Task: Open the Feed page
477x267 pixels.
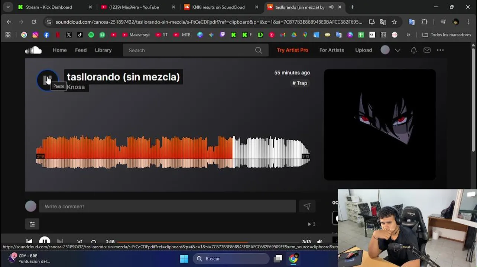Action: pyautogui.click(x=81, y=50)
